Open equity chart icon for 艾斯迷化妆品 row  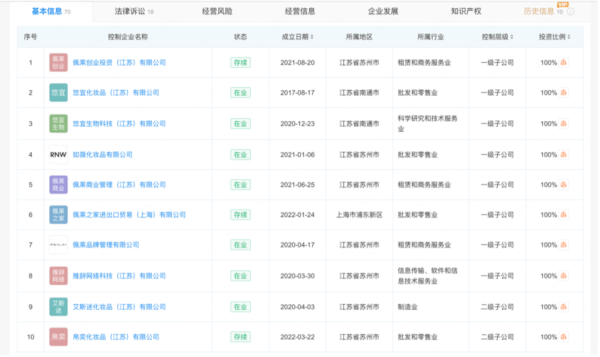pos(563,307)
